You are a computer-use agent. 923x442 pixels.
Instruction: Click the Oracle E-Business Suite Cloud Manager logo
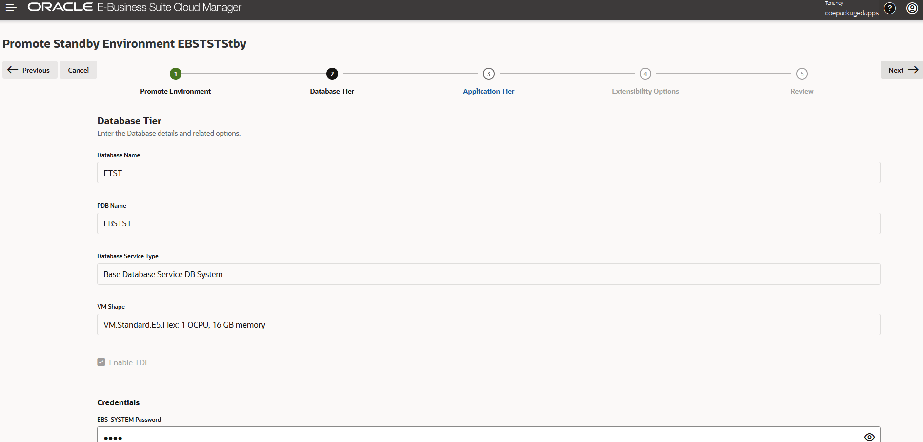tap(135, 7)
